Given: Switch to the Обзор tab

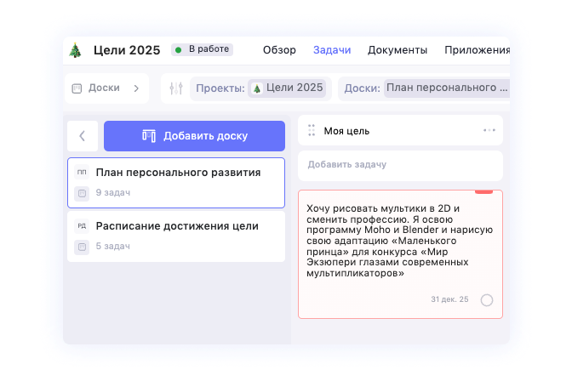Looking at the screenshot, I should point(279,50).
